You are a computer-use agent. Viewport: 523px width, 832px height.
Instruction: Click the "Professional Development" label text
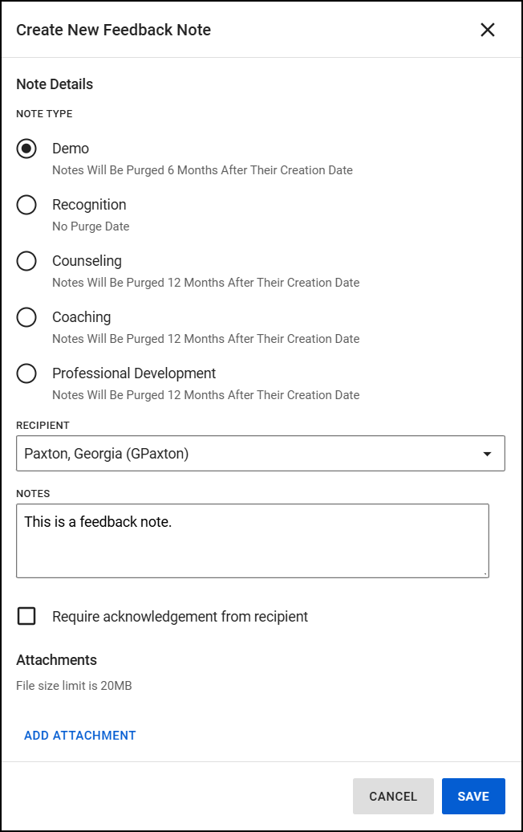(x=134, y=373)
